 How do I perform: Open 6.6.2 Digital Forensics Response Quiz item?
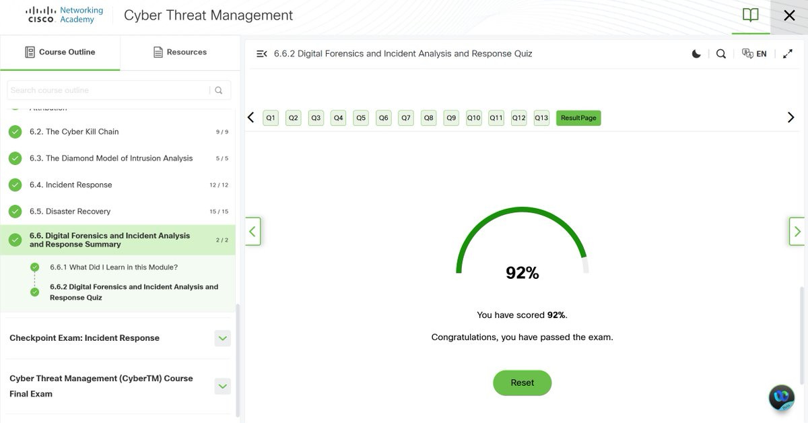click(x=134, y=292)
